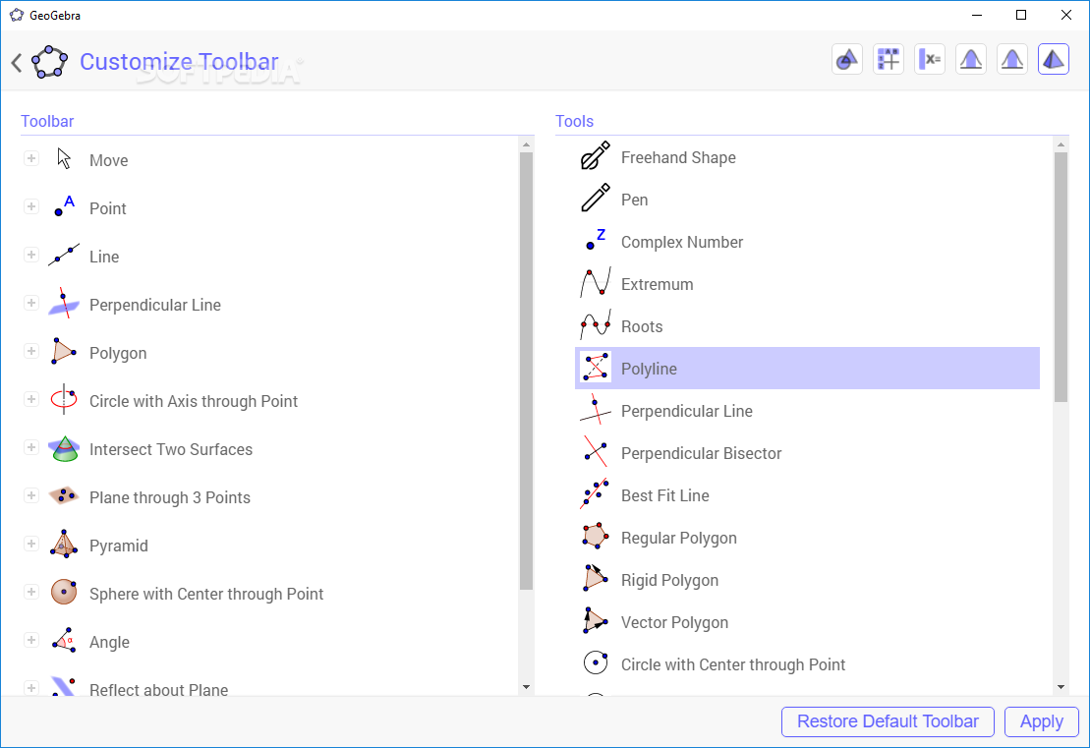Select the Best Fit Line icon
The image size is (1090, 748).
click(x=596, y=495)
